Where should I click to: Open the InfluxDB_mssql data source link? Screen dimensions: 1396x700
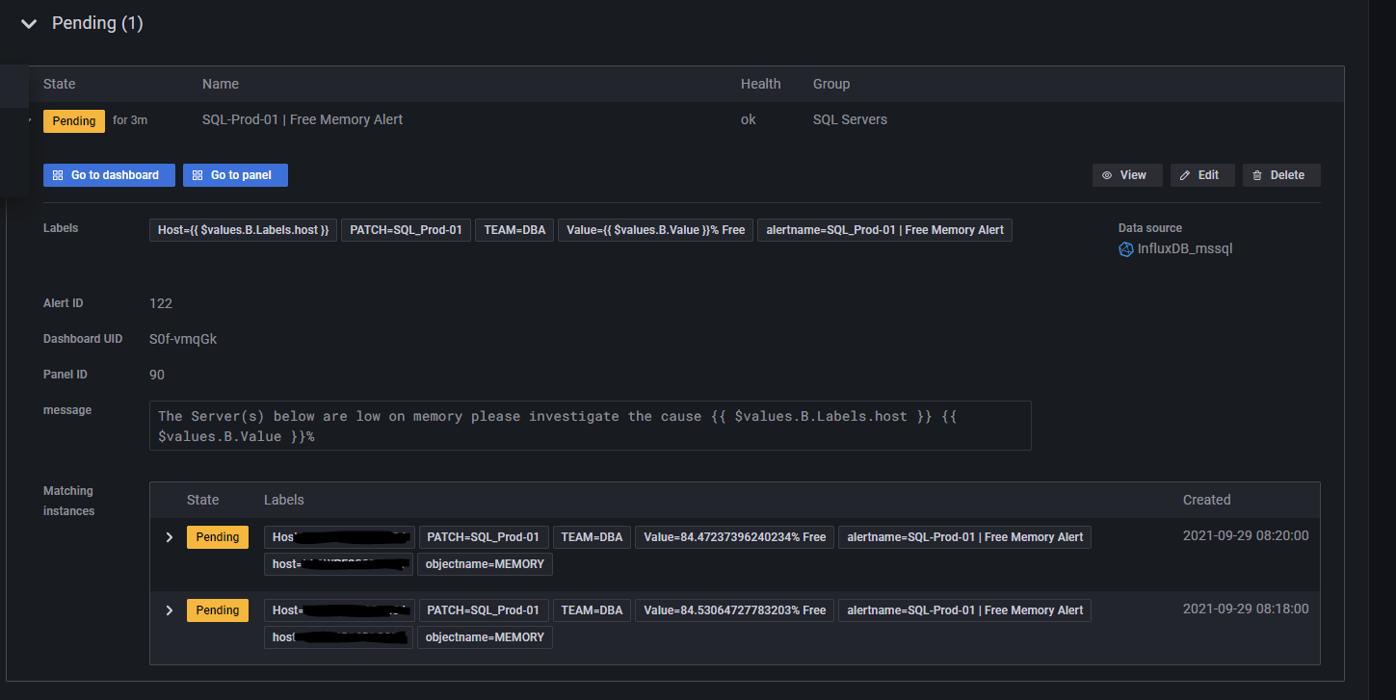click(x=1185, y=249)
